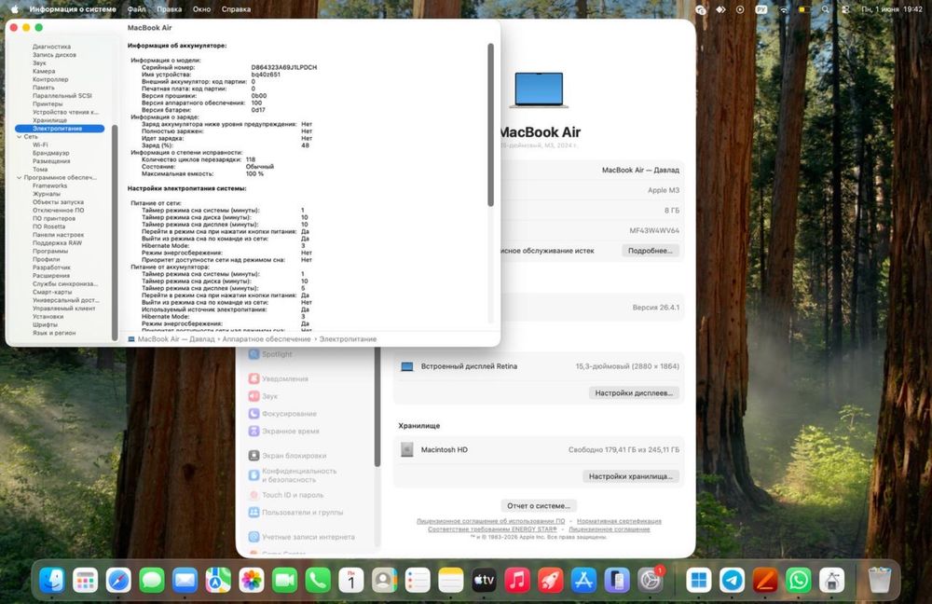Open the Phone app in the dock
The image size is (932, 604).
(x=318, y=580)
